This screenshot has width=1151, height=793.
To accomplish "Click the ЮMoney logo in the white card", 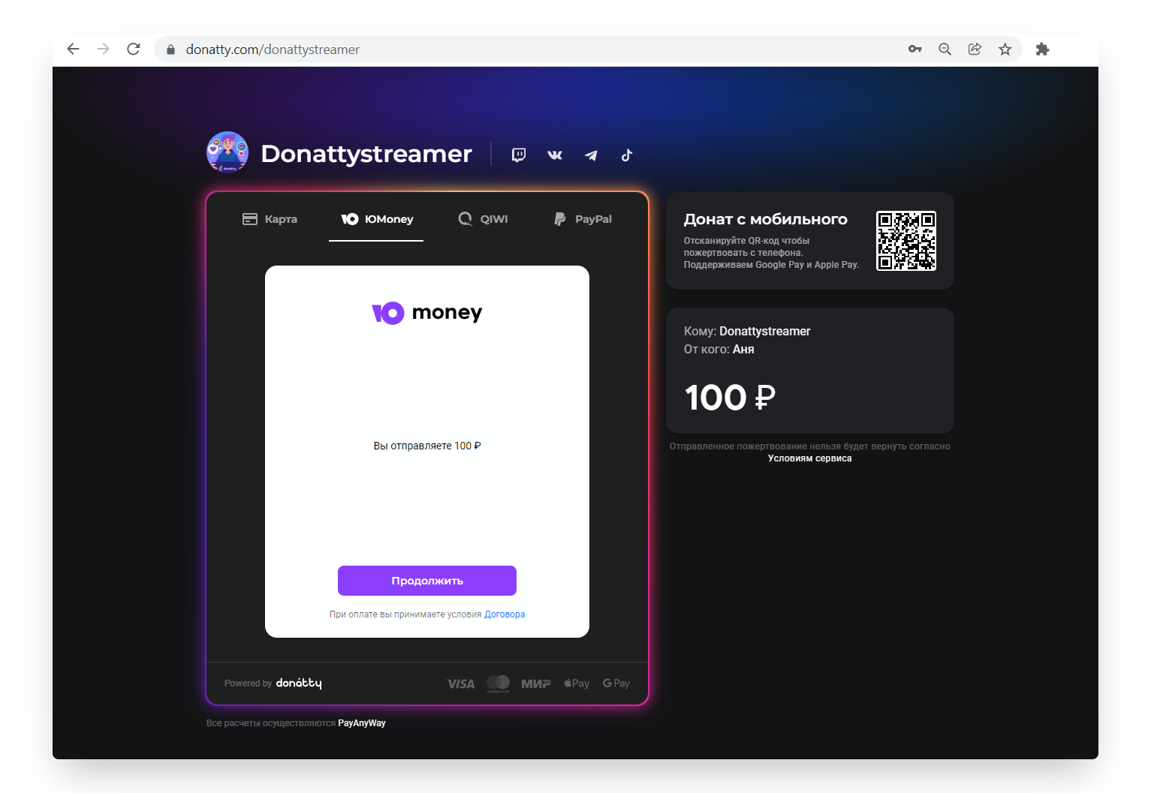I will (427, 312).
